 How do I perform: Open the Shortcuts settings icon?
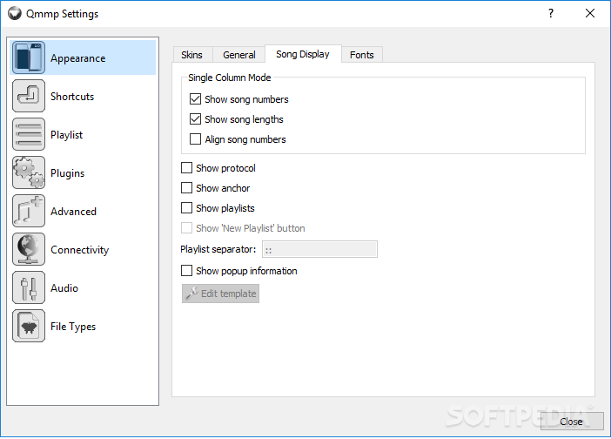pyautogui.click(x=29, y=96)
